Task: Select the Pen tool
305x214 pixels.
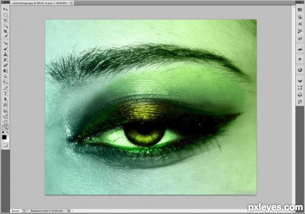Action: (x=6, y=88)
